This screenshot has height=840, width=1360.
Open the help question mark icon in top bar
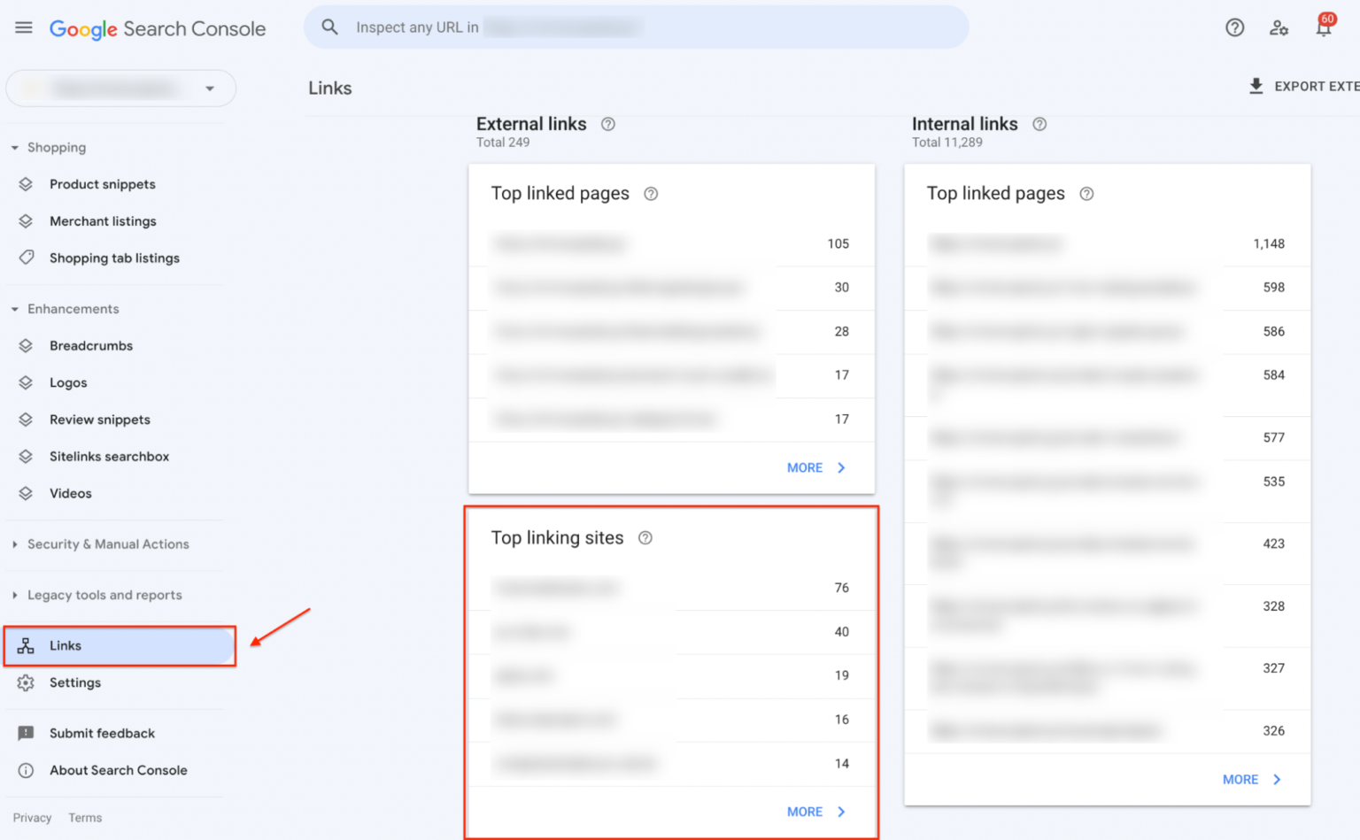[x=1234, y=27]
